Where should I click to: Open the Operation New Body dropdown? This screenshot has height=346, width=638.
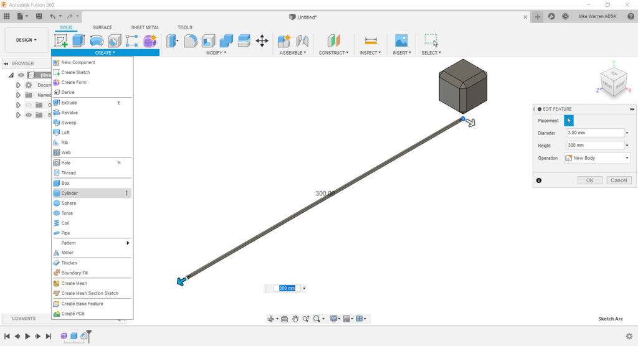coord(598,157)
